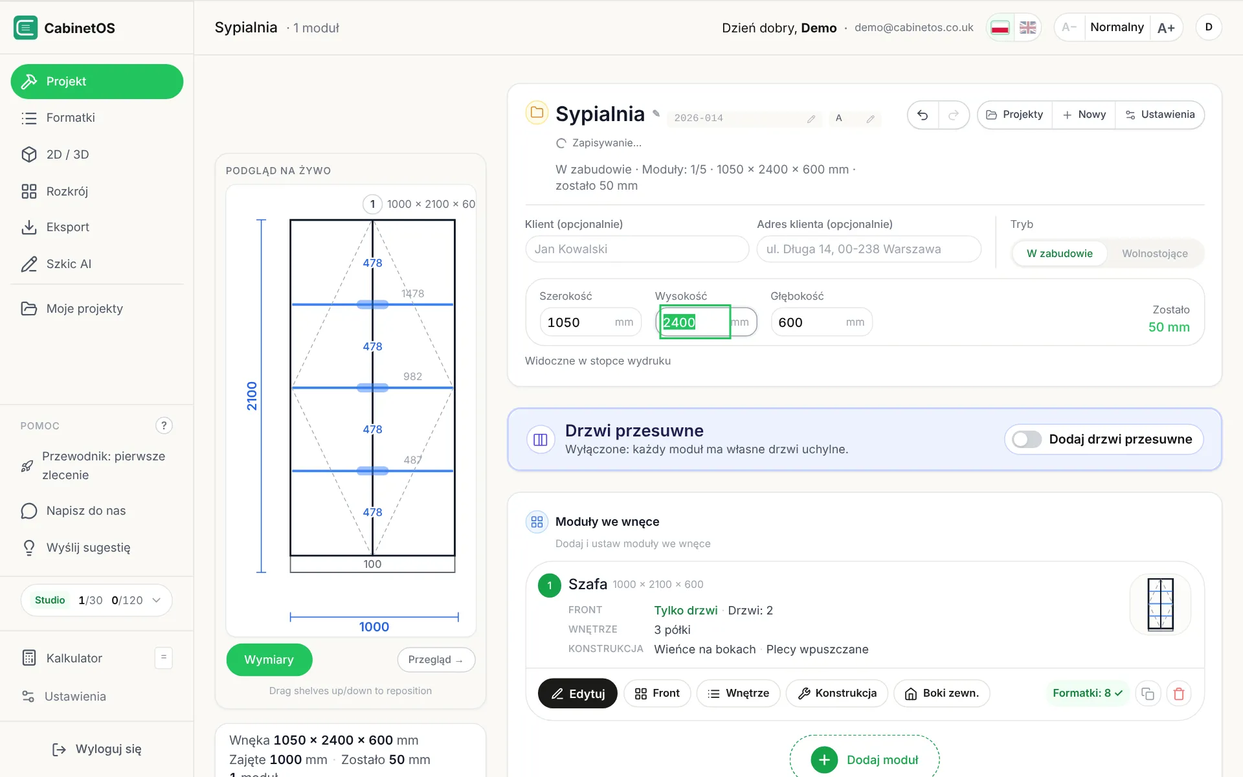Open the Formatki sidebar item
Screen dimensions: 1243x777
tap(97, 118)
